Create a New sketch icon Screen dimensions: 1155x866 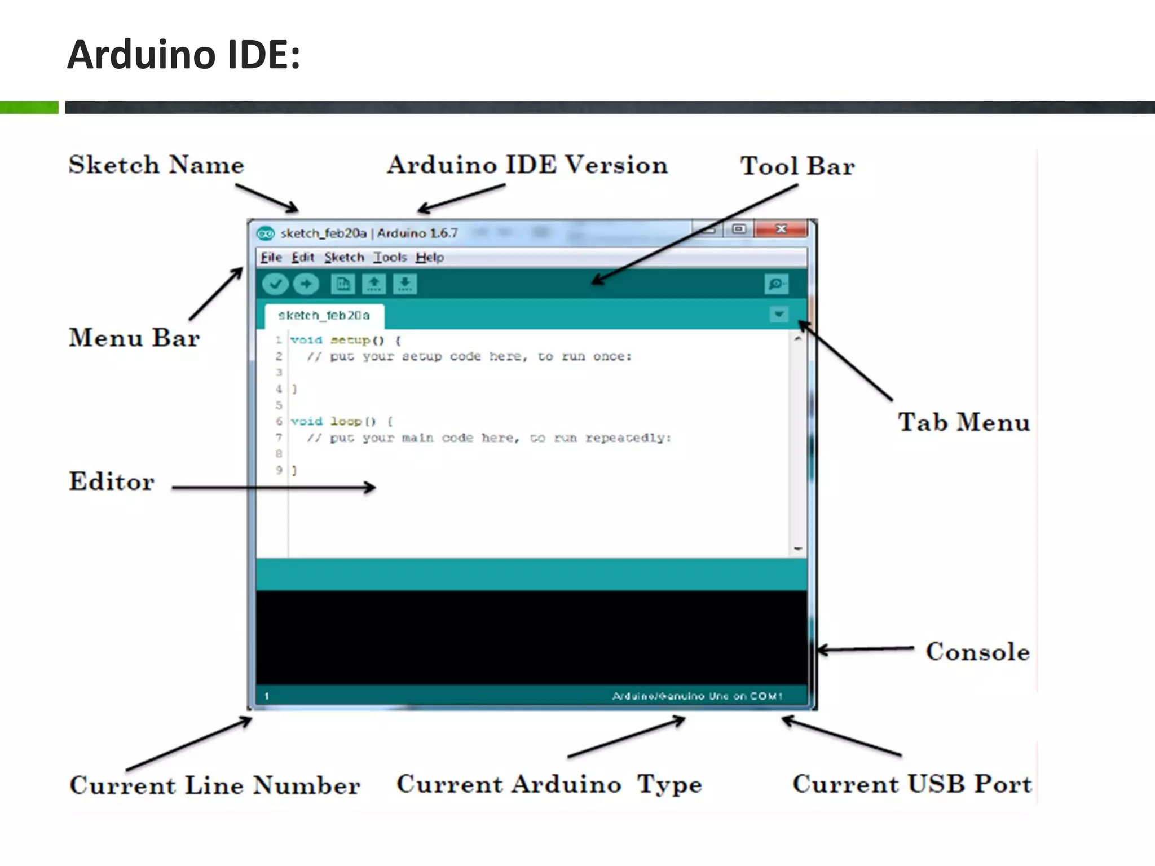tap(343, 284)
